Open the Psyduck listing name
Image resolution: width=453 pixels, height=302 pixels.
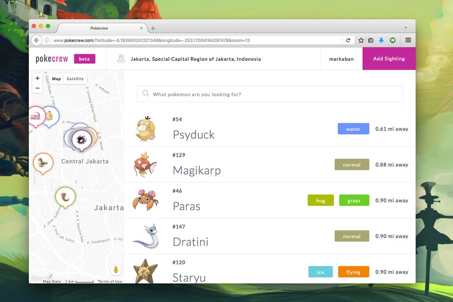[193, 134]
